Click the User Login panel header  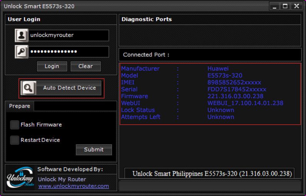(x=61, y=19)
